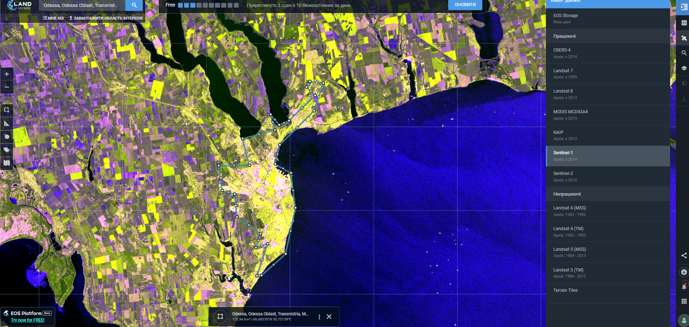Viewport: 689px width, 327px height.
Task: Open the three-dot menu on the Odessa AOI card
Action: (319, 316)
